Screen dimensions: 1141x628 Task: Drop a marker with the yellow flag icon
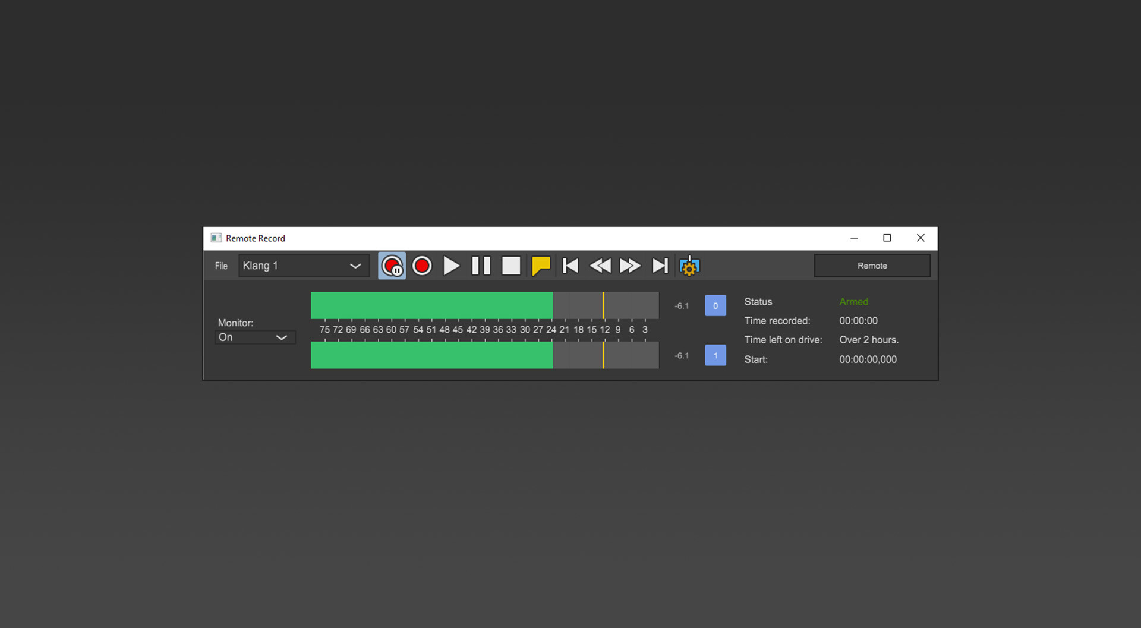[x=541, y=266]
